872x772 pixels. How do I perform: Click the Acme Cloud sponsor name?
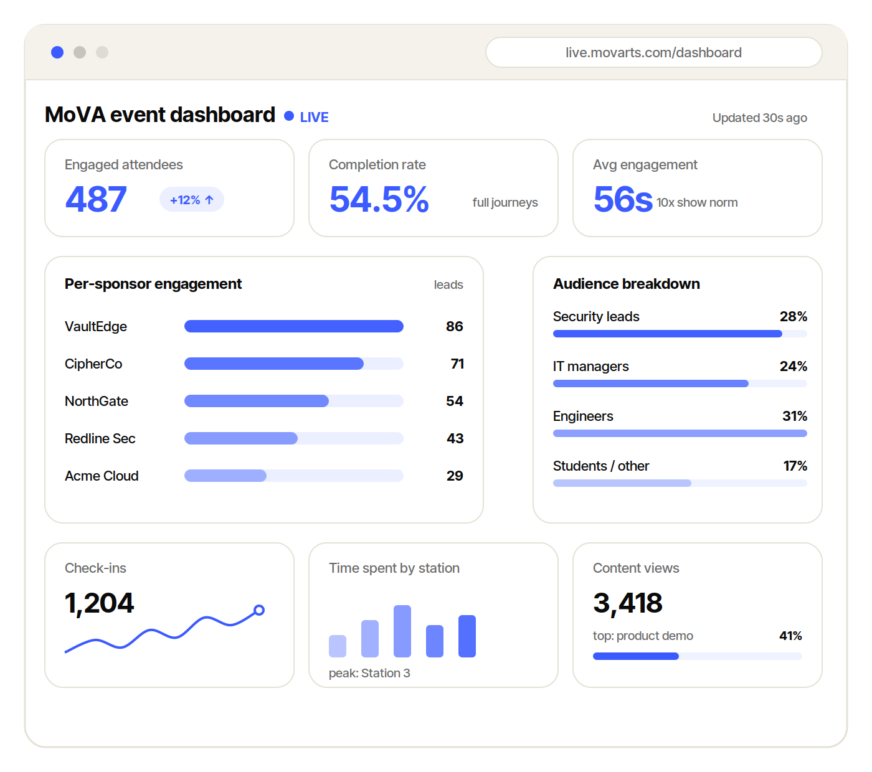coord(102,476)
